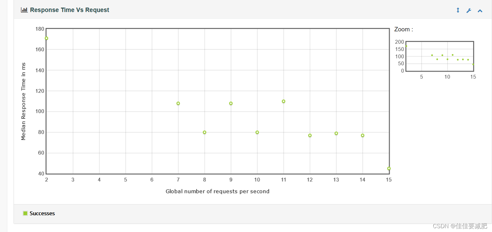Click the bar chart icon beside the panel title
The image size is (492, 232).
pos(24,10)
